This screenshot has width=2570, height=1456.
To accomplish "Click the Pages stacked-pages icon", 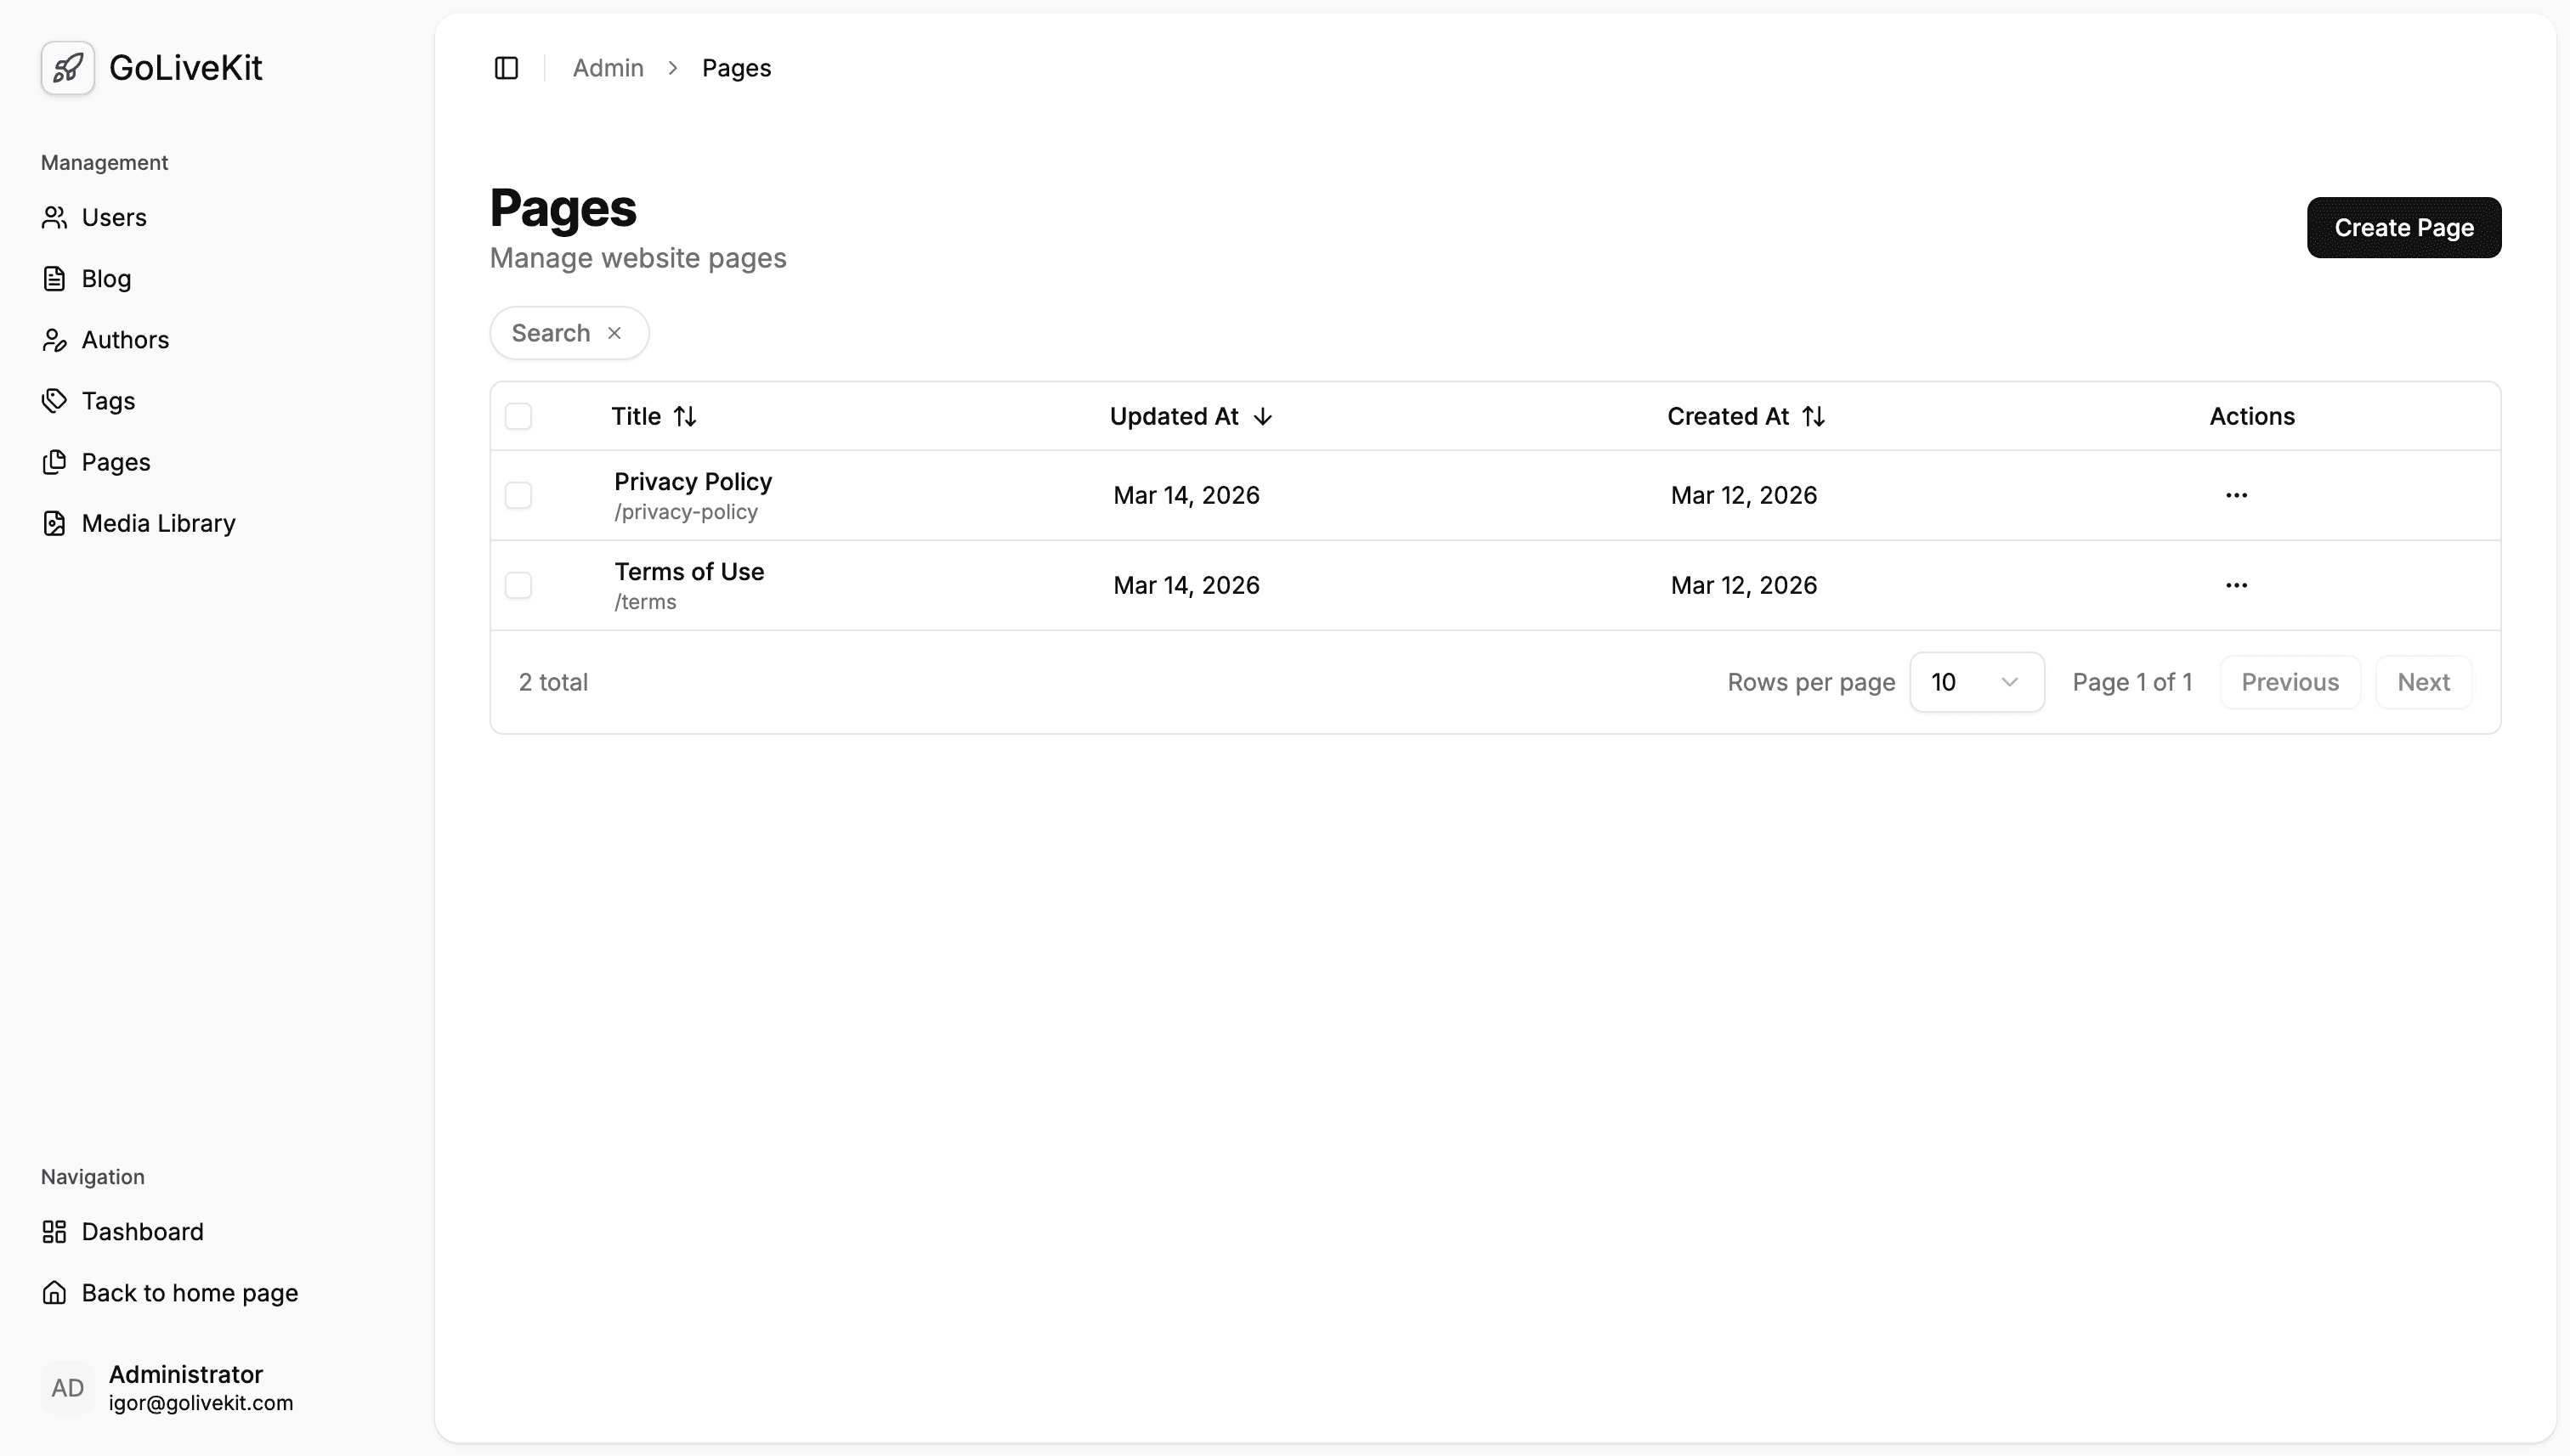I will click(x=54, y=461).
